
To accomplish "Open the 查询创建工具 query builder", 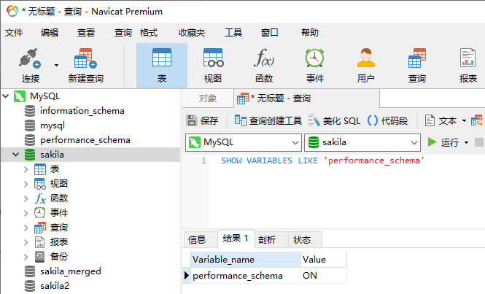I will click(x=268, y=120).
